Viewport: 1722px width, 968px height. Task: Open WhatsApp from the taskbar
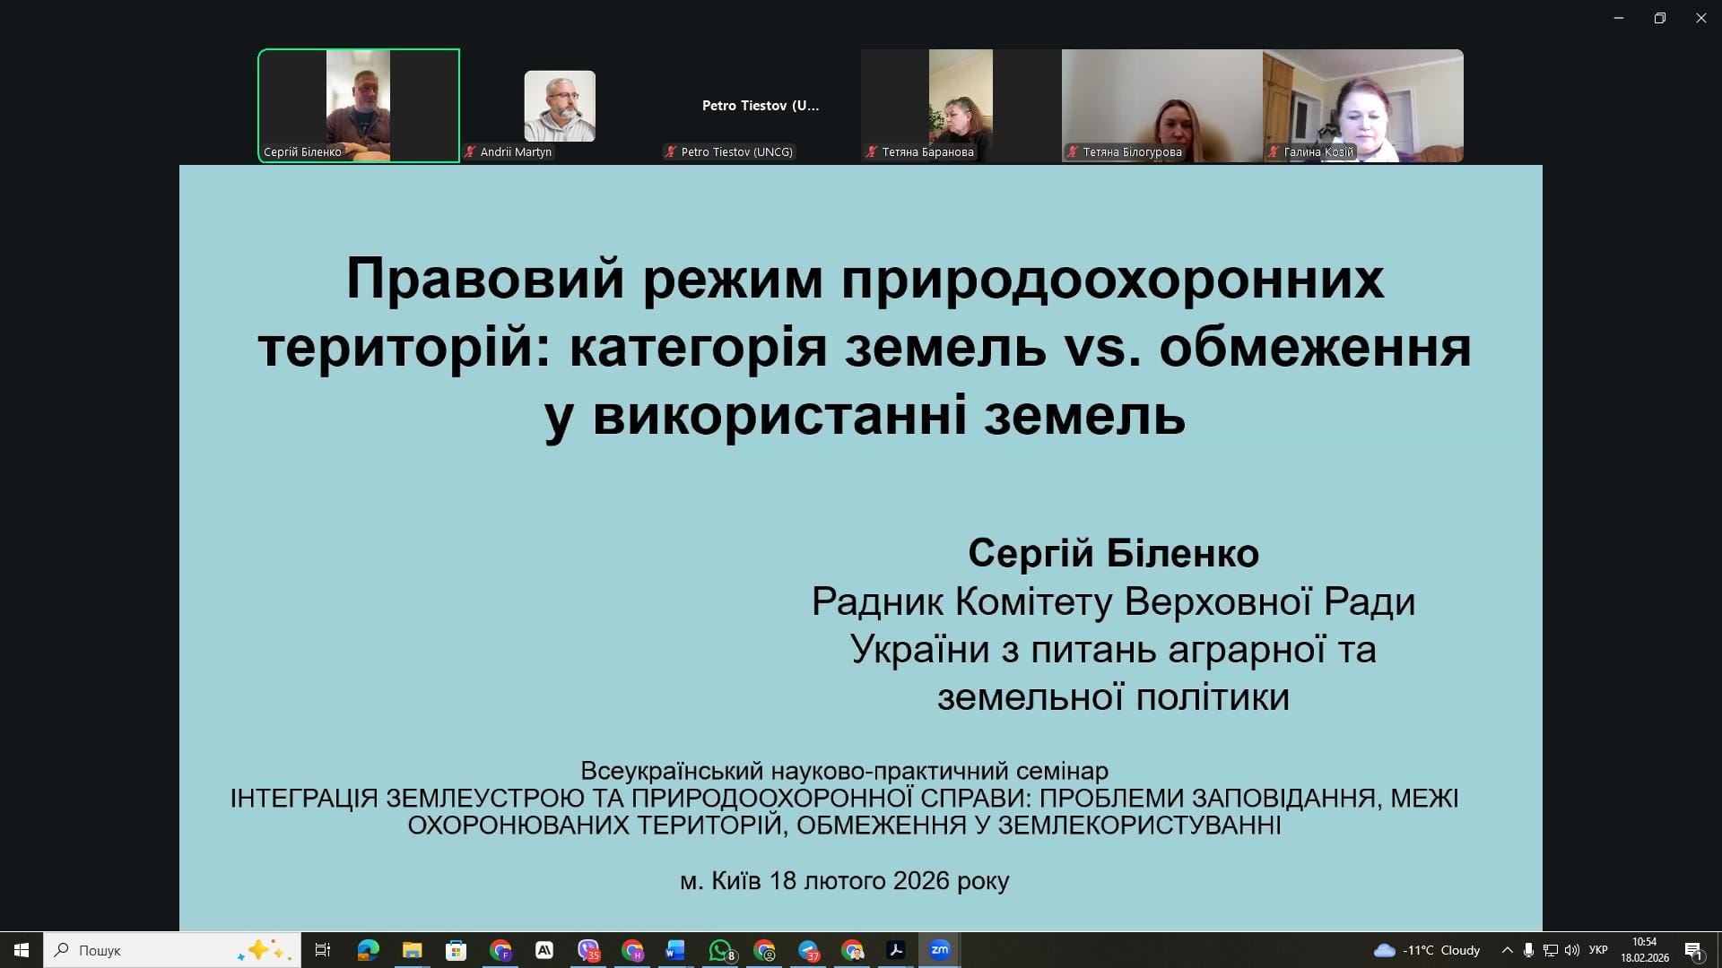[x=720, y=950]
